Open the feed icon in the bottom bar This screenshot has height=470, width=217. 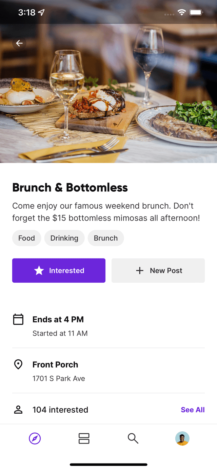[x=84, y=438]
